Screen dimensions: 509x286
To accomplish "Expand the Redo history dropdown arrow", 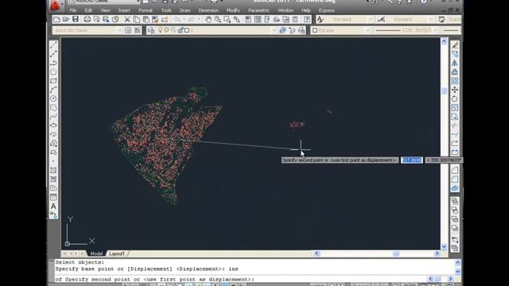I will coord(199,19).
